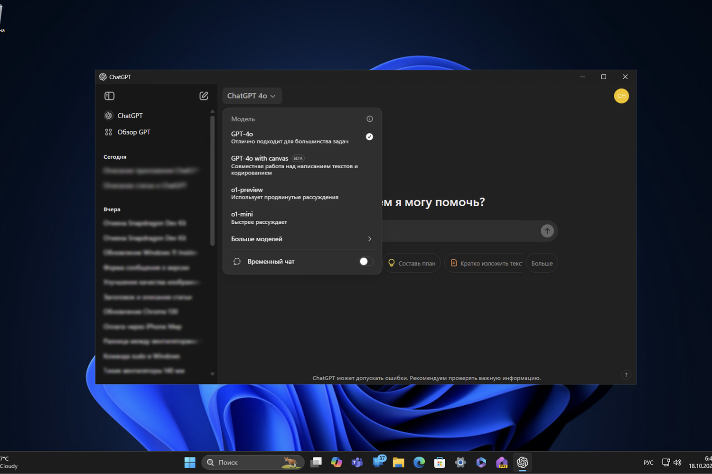This screenshot has height=474, width=712.
Task: Collapse the sidebar with the panel icon
Action: point(109,96)
